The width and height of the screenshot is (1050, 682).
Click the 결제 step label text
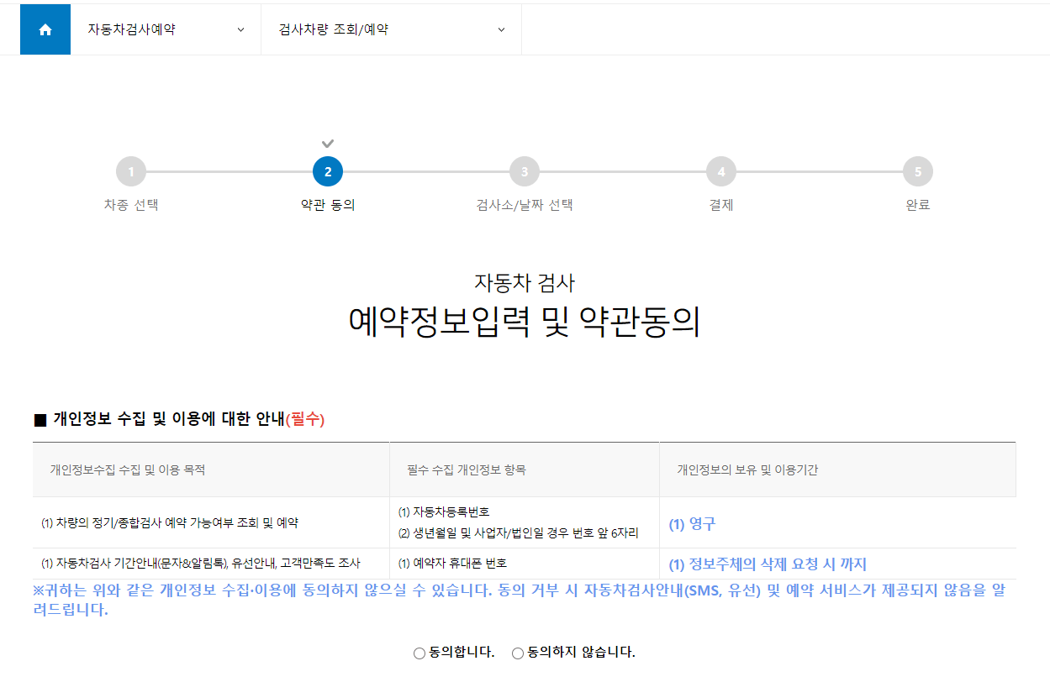point(720,205)
